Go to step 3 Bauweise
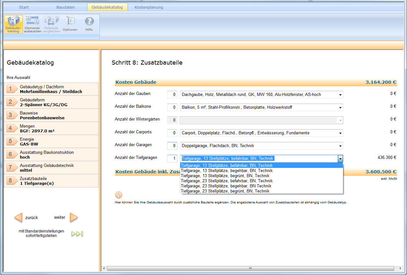Viewport: 407px width, 275px height. pos(51,115)
